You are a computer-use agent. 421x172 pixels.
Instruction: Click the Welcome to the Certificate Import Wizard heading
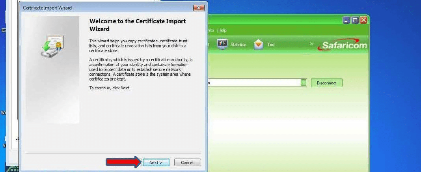click(138, 25)
